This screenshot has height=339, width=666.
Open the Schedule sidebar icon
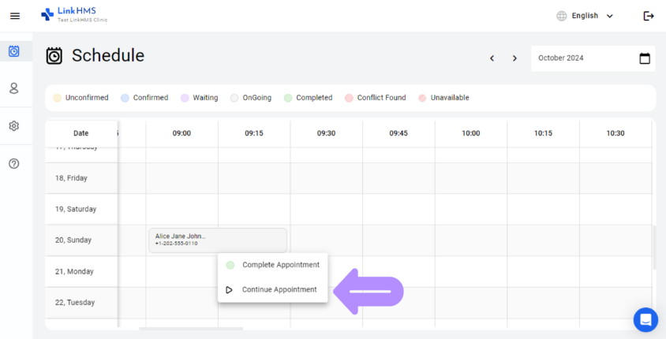(x=14, y=51)
